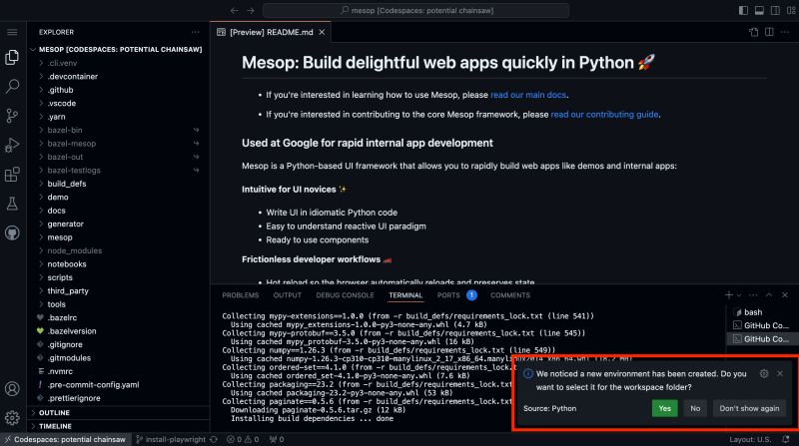This screenshot has height=446, width=799.
Task: Split the editor to the right
Action: 769,32
